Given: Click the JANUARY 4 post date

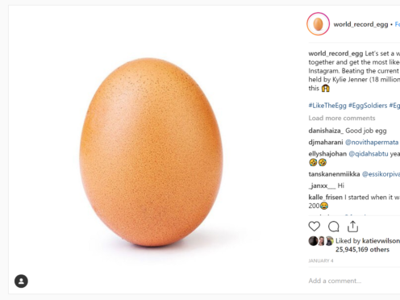Looking at the screenshot, I should [321, 260].
